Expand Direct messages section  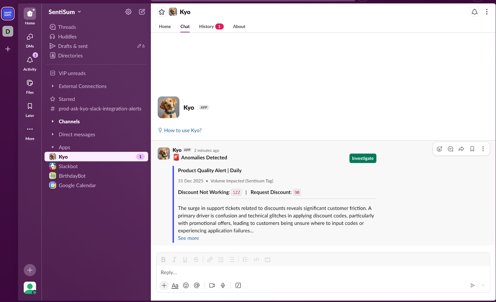click(53, 134)
